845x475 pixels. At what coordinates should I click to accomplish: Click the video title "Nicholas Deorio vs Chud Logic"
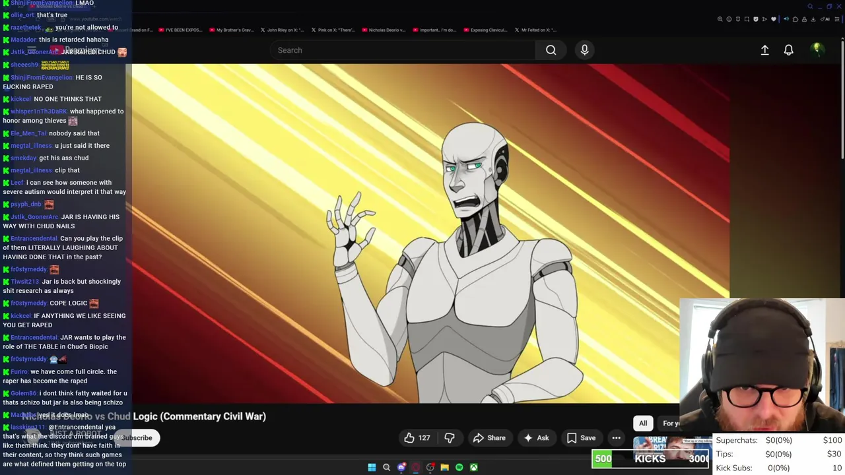144,416
